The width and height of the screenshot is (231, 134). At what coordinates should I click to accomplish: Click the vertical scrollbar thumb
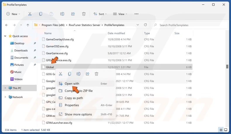click(227, 66)
